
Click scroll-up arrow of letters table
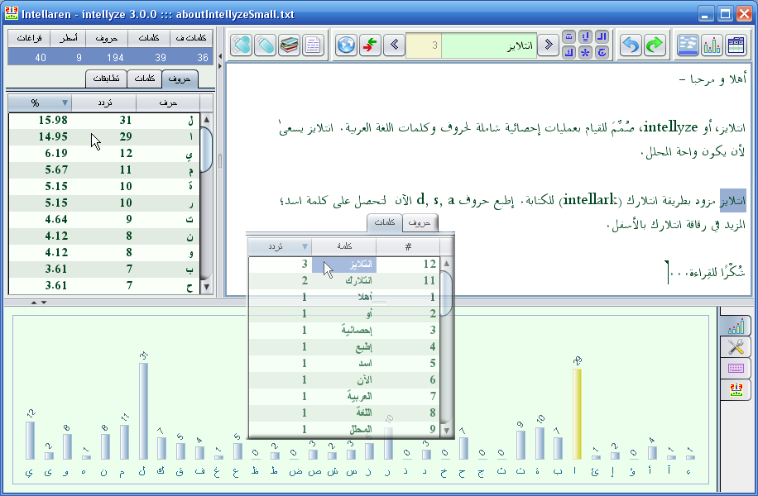tap(206, 119)
